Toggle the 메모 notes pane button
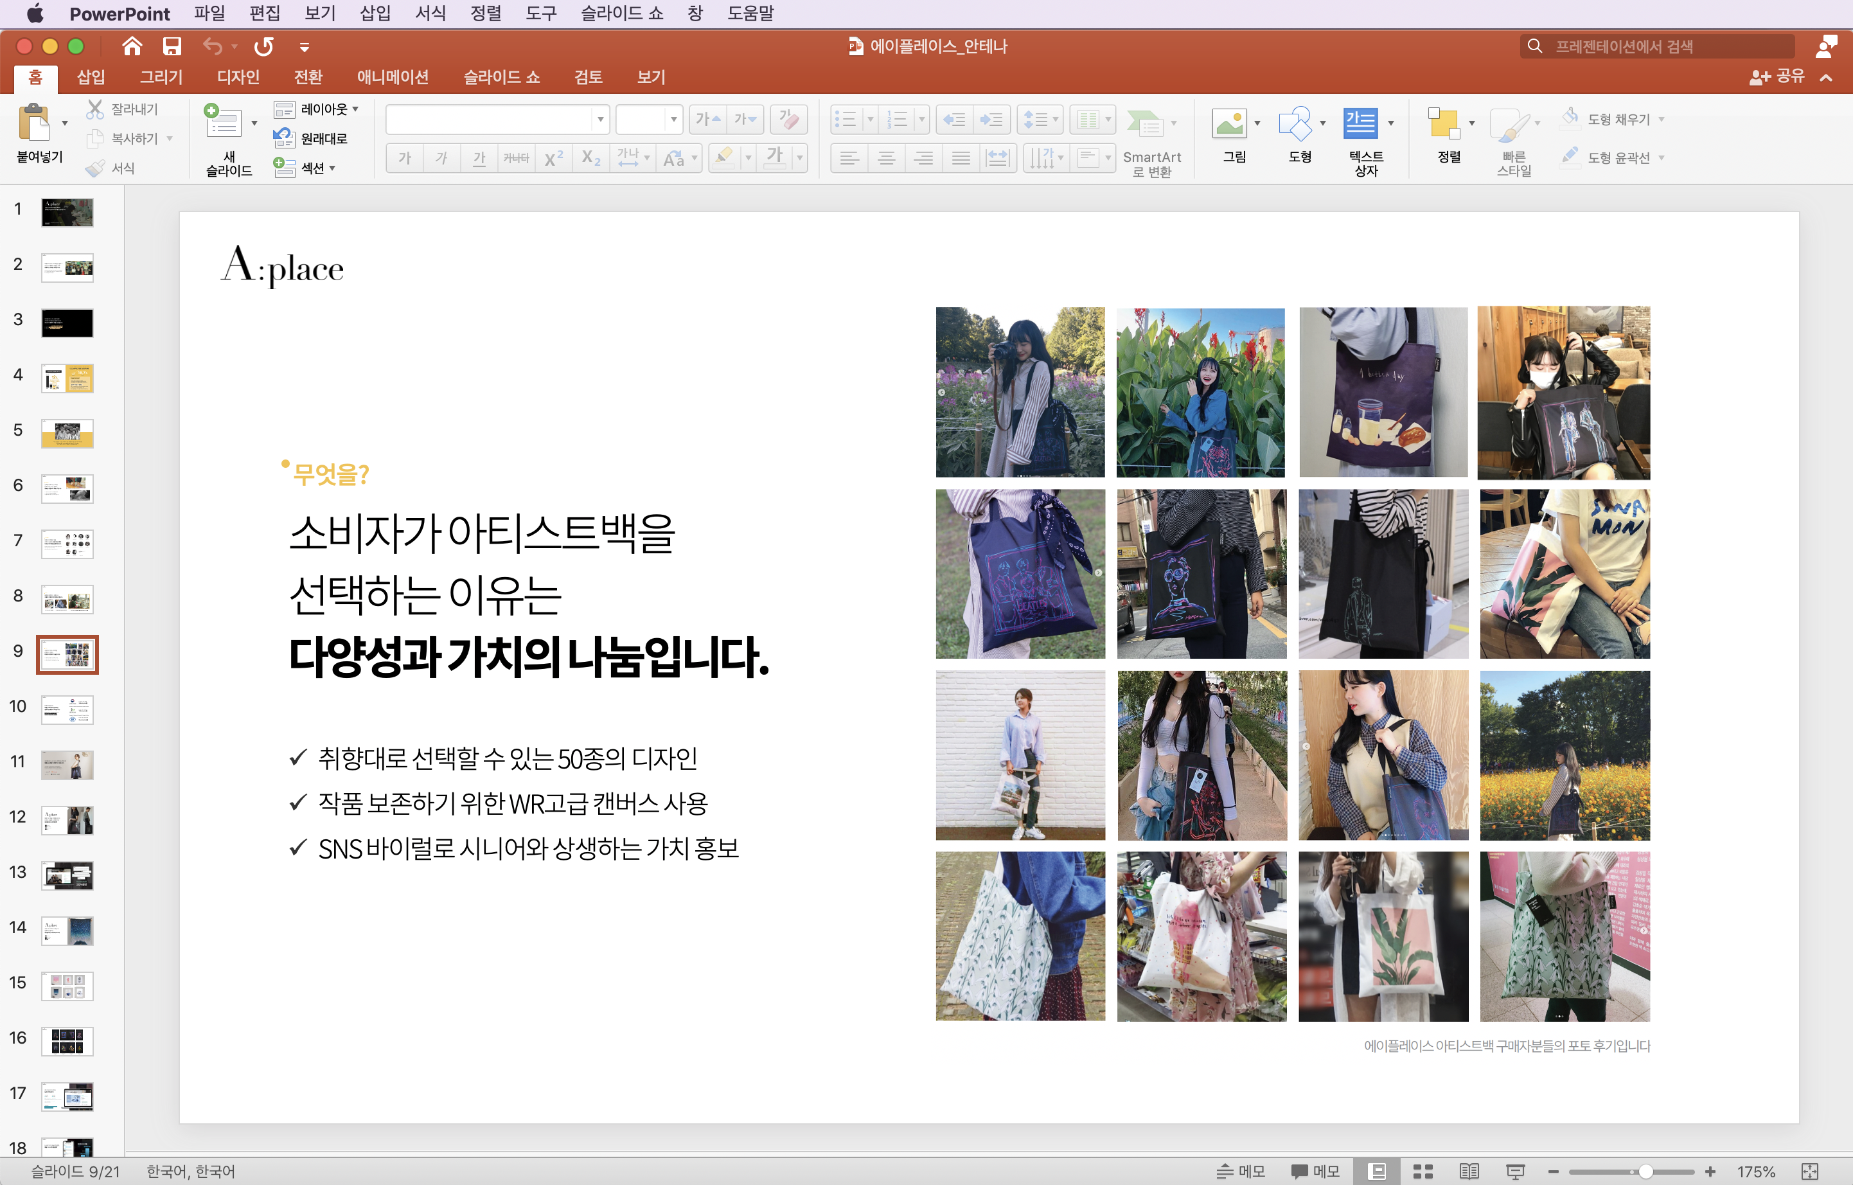 [1241, 1171]
